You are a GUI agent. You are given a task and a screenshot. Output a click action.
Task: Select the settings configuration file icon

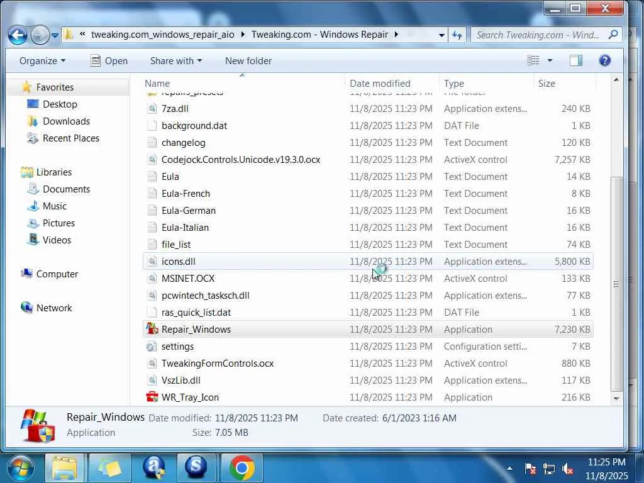[152, 347]
